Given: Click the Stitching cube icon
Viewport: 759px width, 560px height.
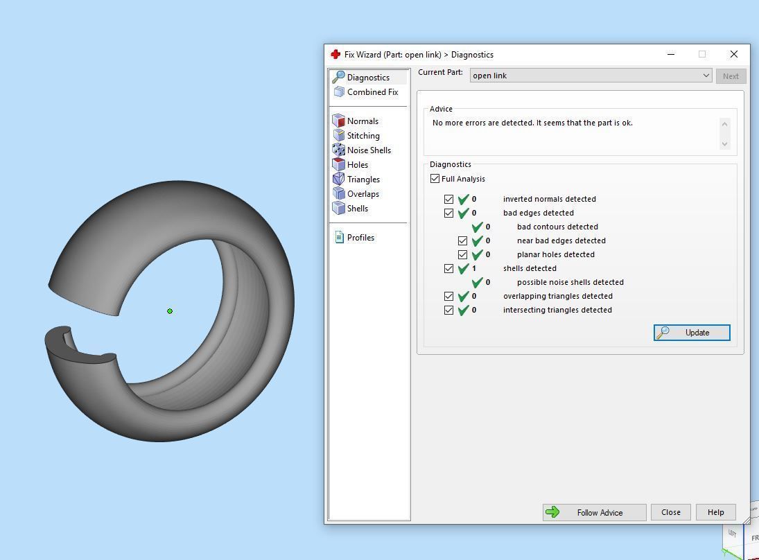Looking at the screenshot, I should 338,136.
